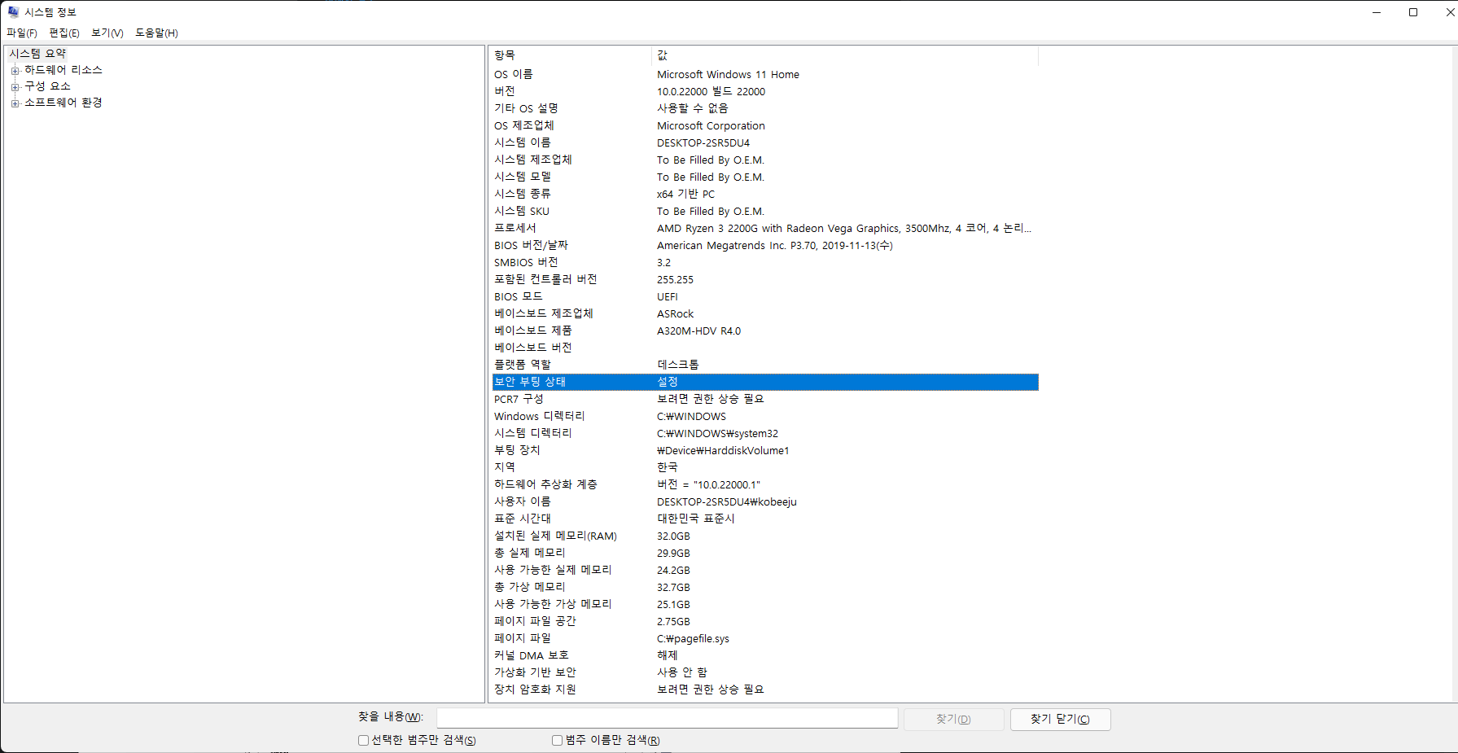
Task: Select the BIOS 모드 row
Action: point(765,296)
